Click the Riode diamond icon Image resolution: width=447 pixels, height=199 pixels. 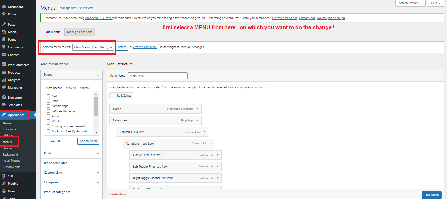pos(4,14)
